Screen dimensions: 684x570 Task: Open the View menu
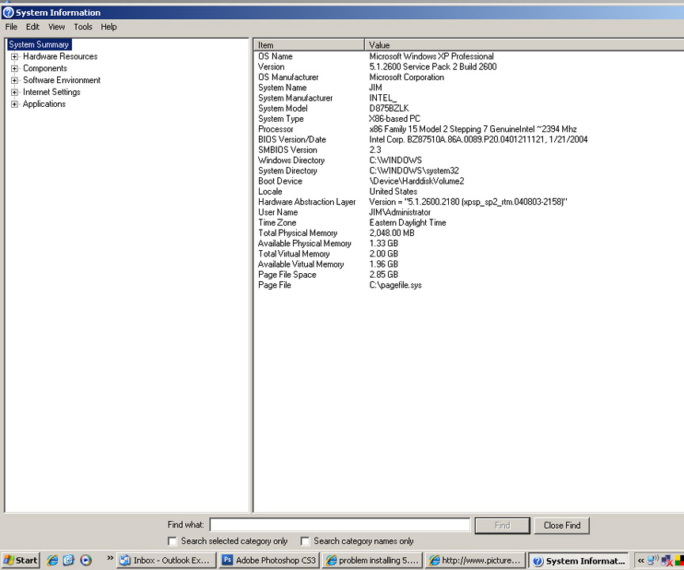57,27
